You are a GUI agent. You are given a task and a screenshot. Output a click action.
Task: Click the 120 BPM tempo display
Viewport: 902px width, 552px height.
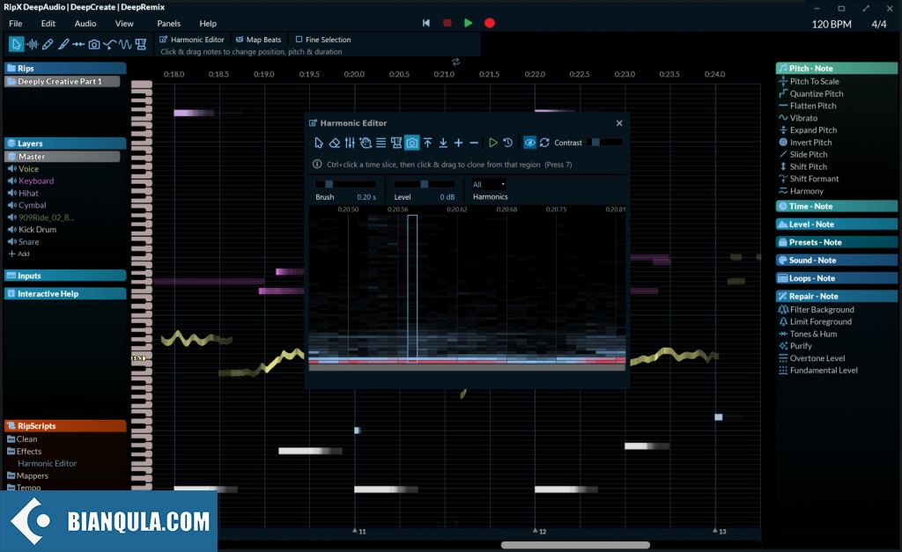(x=832, y=24)
